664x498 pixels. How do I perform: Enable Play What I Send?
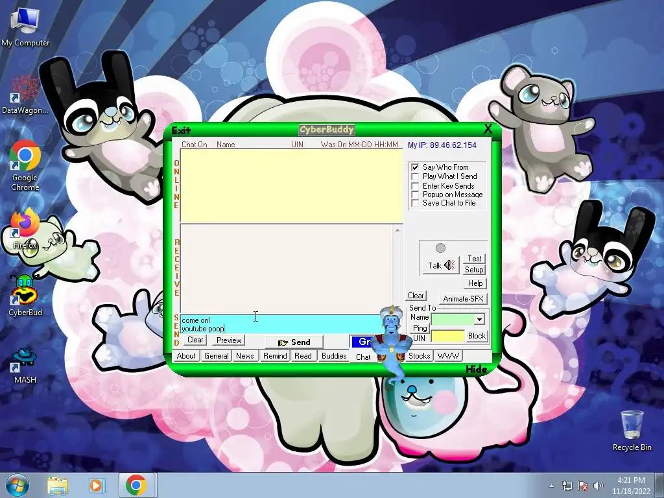coord(415,176)
